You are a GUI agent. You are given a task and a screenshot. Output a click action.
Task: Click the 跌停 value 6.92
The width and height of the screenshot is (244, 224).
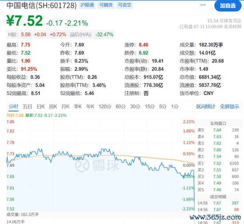(x=143, y=53)
